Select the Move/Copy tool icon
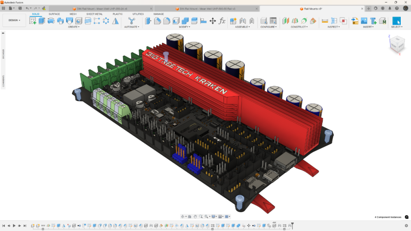Viewport: 411px width, 231px height. (x=212, y=21)
